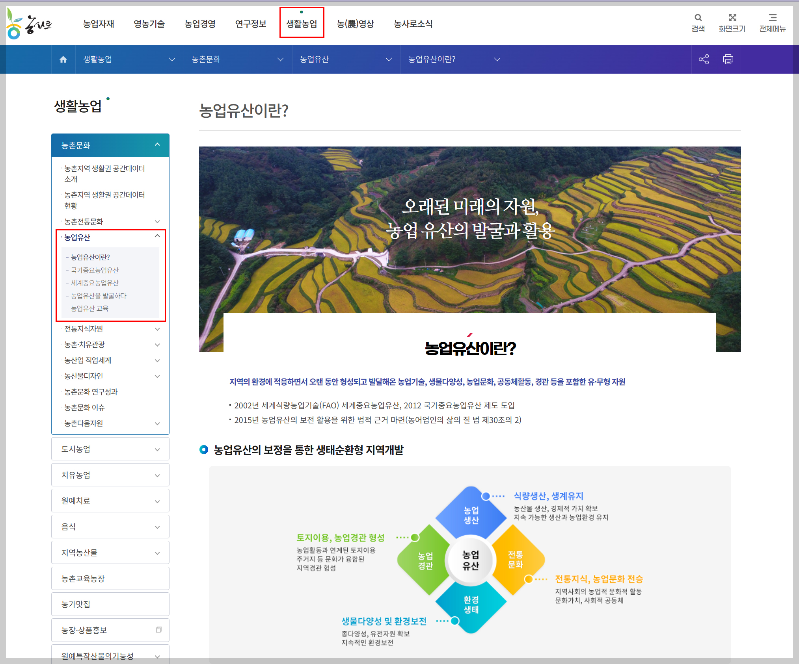
Task: Select the 국가중요농업유산 submenu link
Action: (x=95, y=270)
